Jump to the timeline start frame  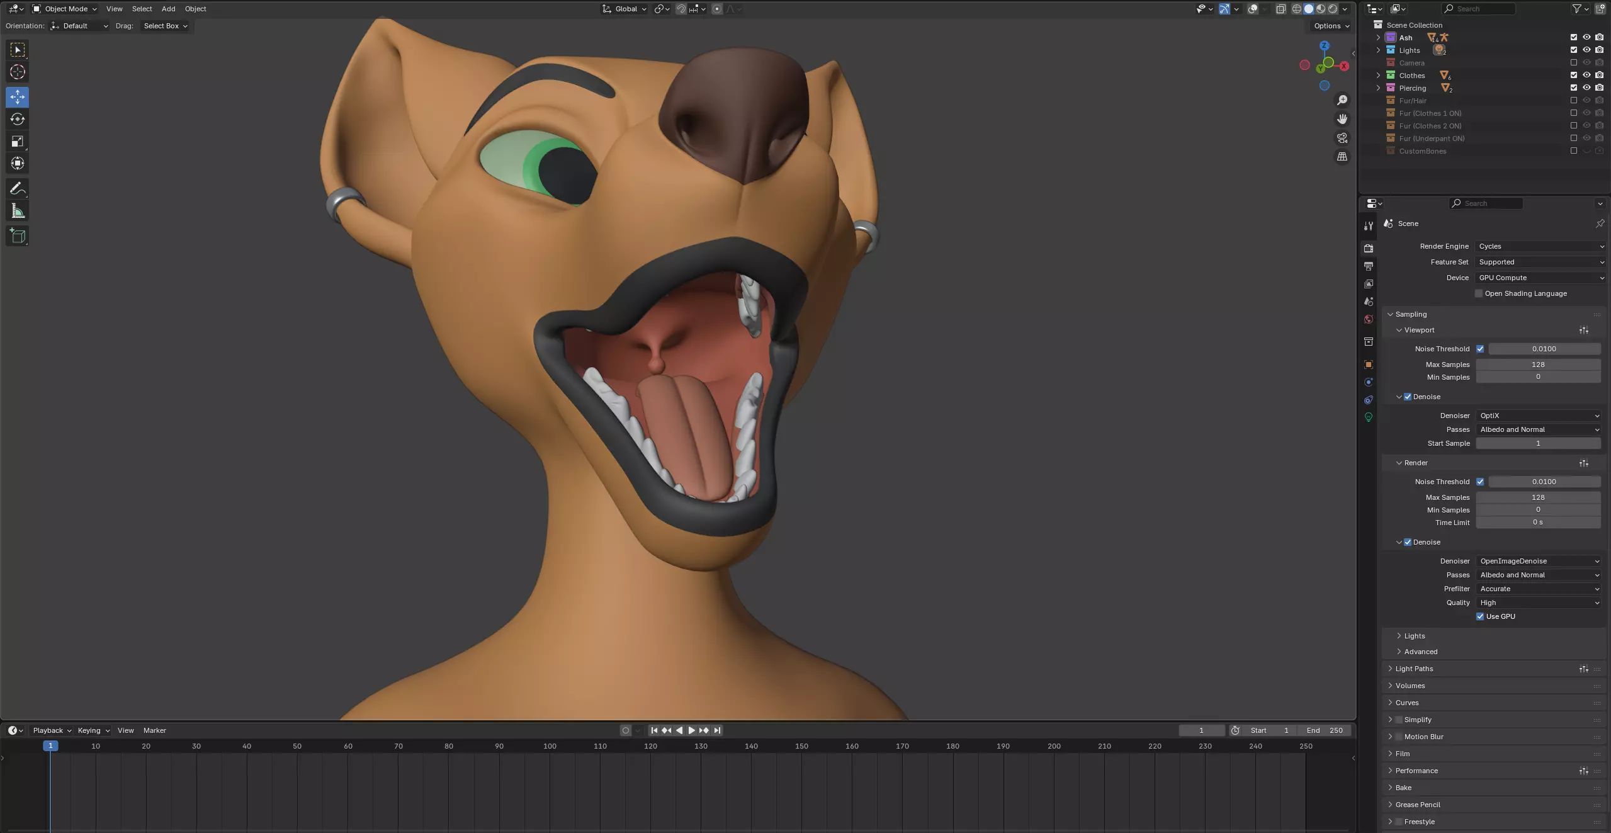click(x=654, y=730)
